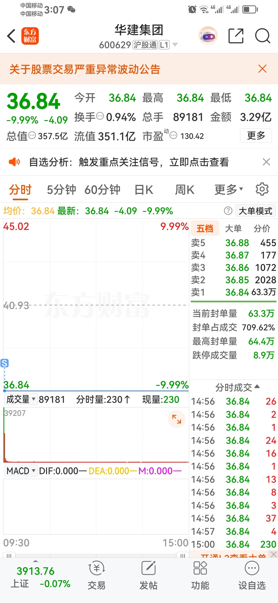Collapse the 分时成交 list header
278x603 pixels.
pyautogui.click(x=237, y=387)
